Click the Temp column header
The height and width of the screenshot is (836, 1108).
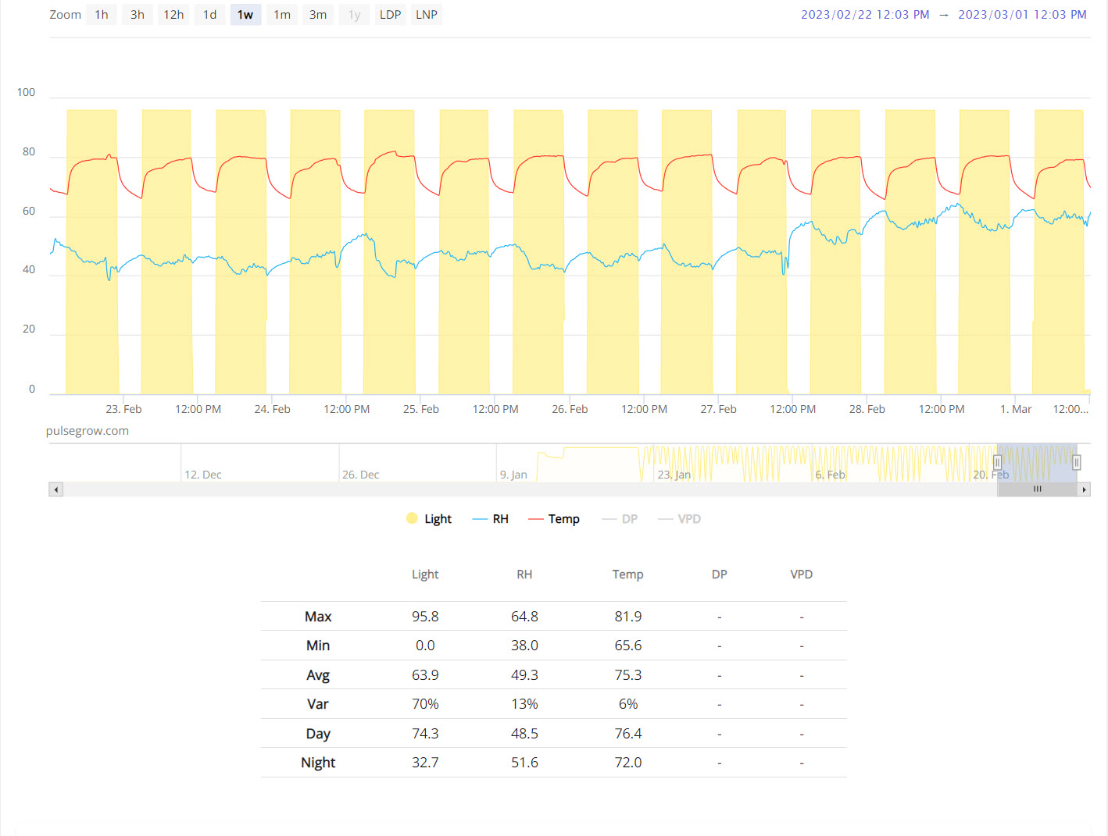[x=627, y=575]
